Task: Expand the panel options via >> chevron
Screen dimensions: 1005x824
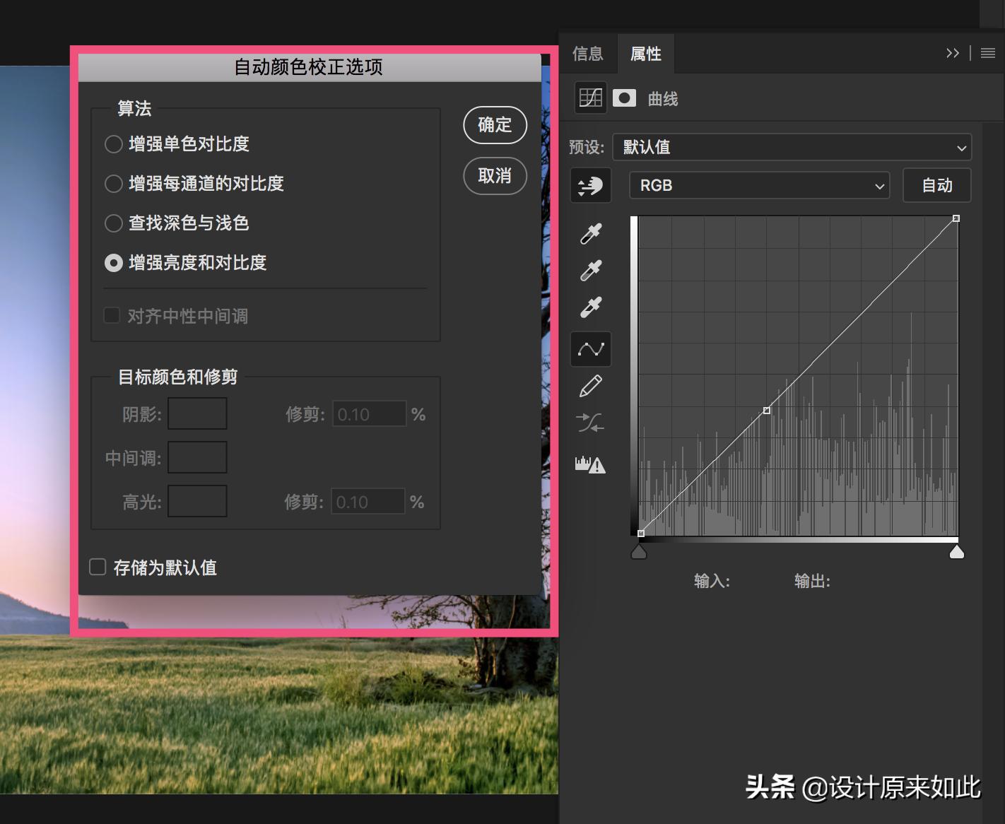Action: pos(953,52)
